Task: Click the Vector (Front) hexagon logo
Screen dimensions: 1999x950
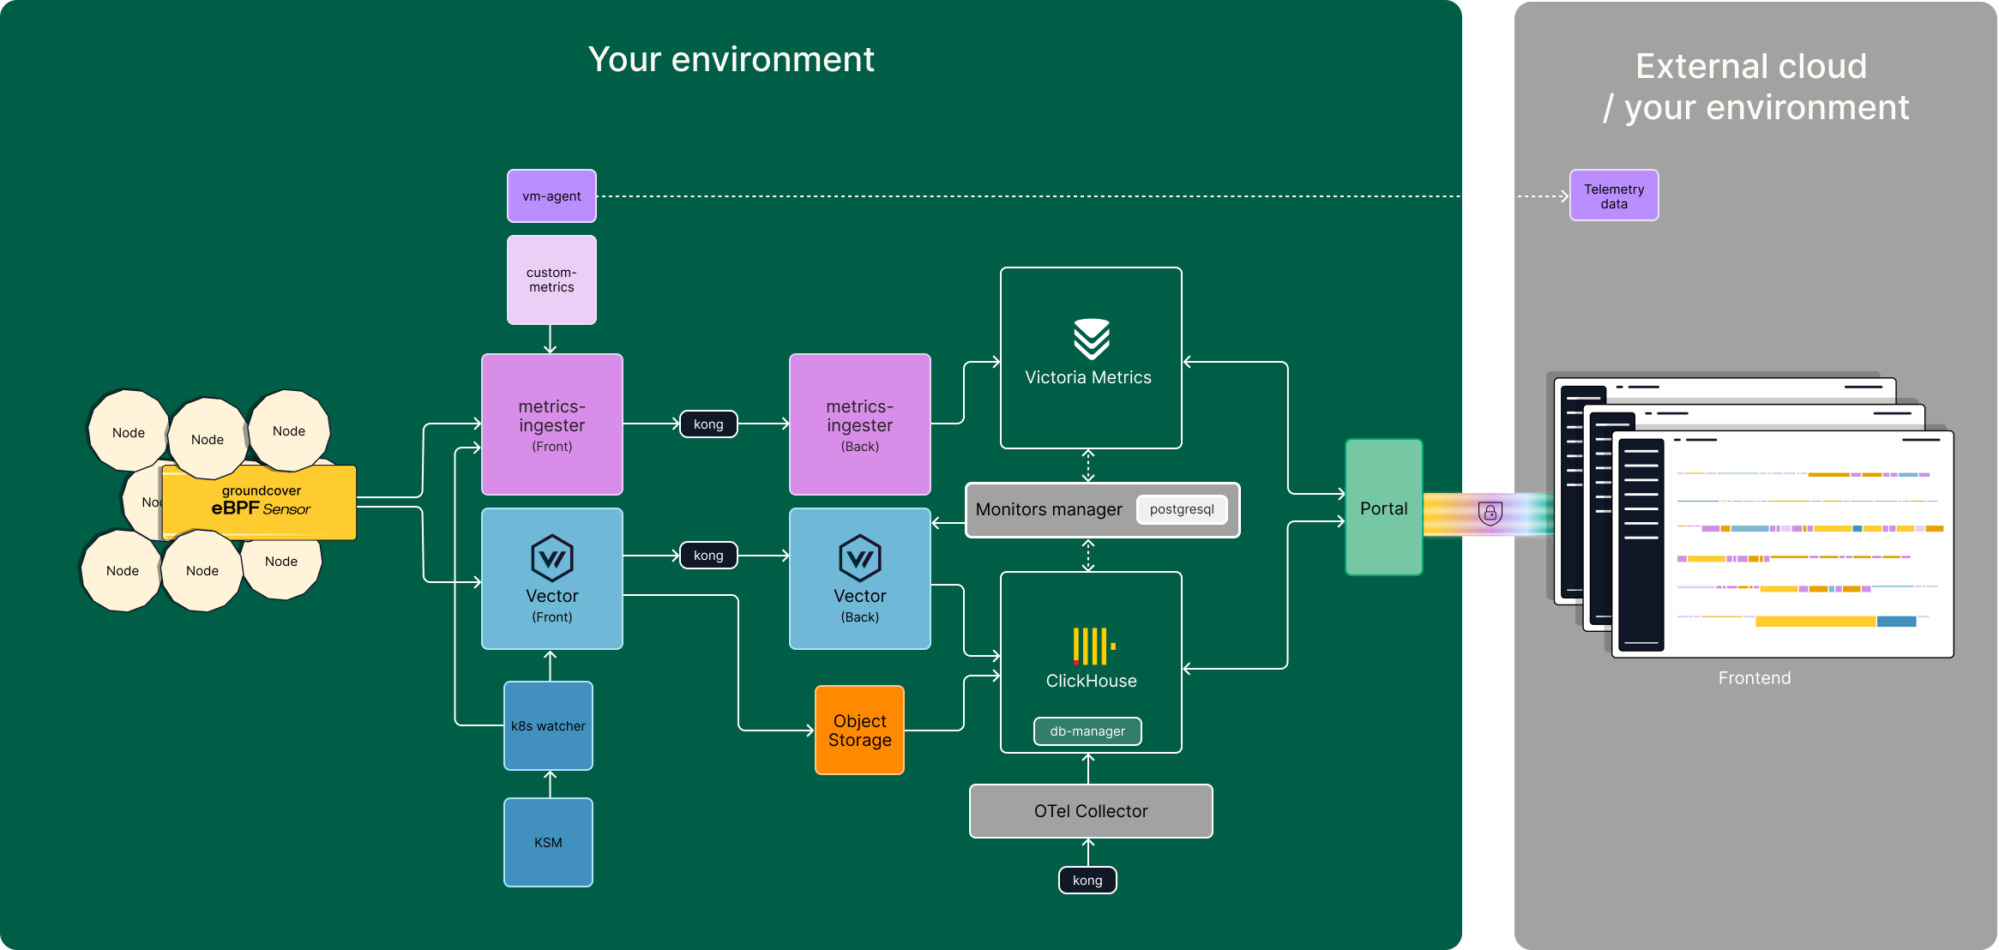Action: [551, 558]
